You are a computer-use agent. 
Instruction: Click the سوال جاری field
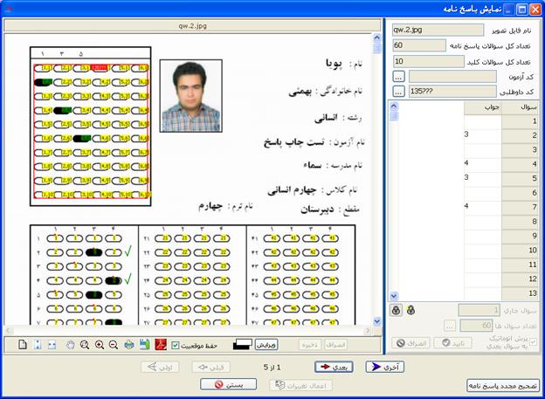click(x=479, y=310)
